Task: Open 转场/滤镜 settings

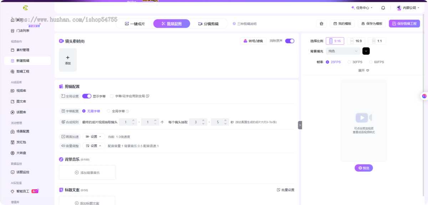Action: pos(253,41)
